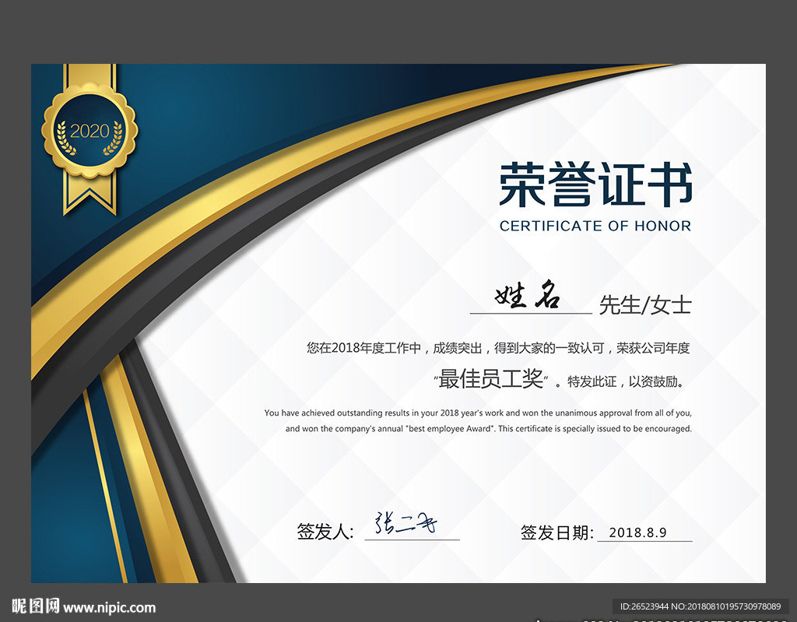The height and width of the screenshot is (622, 797).
Task: Click the signature on 签发人 line
Action: coord(406,523)
